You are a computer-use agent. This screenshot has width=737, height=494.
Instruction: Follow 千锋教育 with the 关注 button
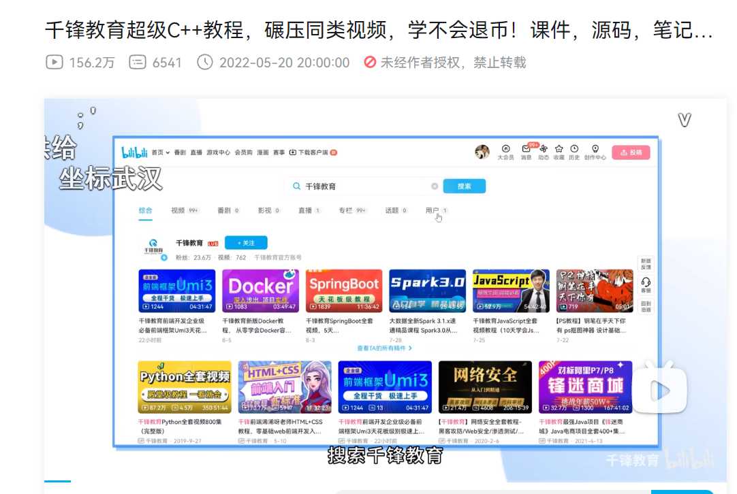246,243
